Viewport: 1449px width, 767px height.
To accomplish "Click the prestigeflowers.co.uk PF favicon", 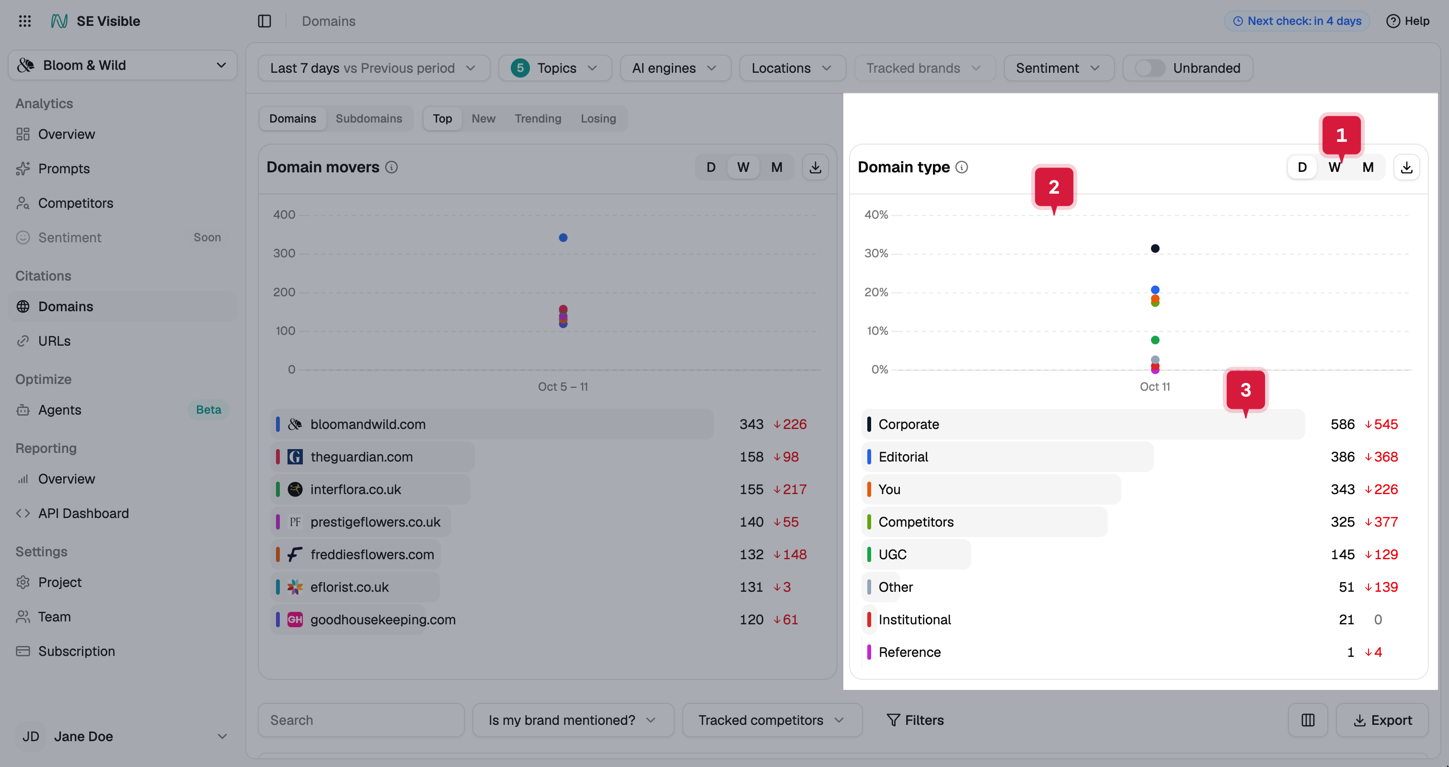I will click(295, 522).
